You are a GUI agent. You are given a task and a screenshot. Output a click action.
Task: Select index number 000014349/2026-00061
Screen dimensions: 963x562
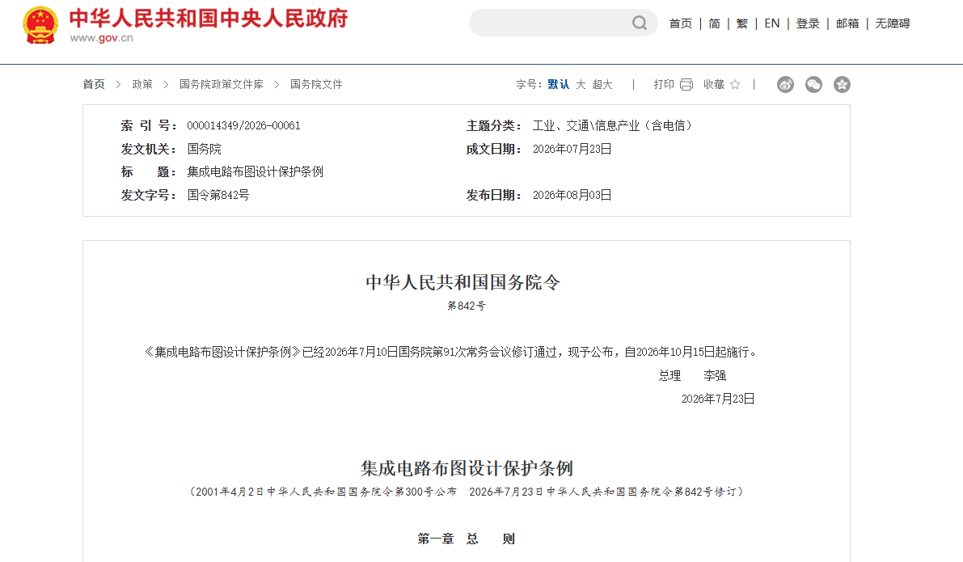(x=244, y=126)
